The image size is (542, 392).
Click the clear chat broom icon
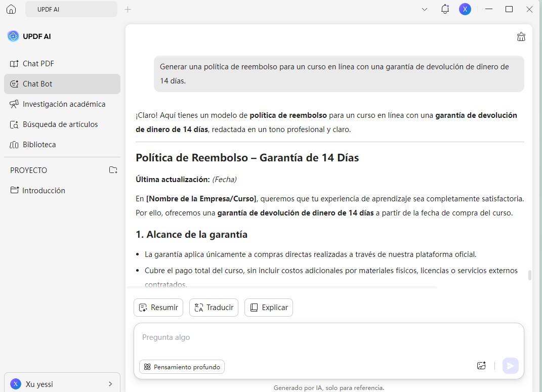click(521, 36)
